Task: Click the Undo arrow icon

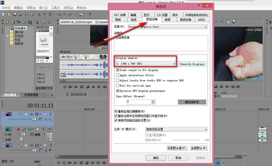Action: point(59,15)
